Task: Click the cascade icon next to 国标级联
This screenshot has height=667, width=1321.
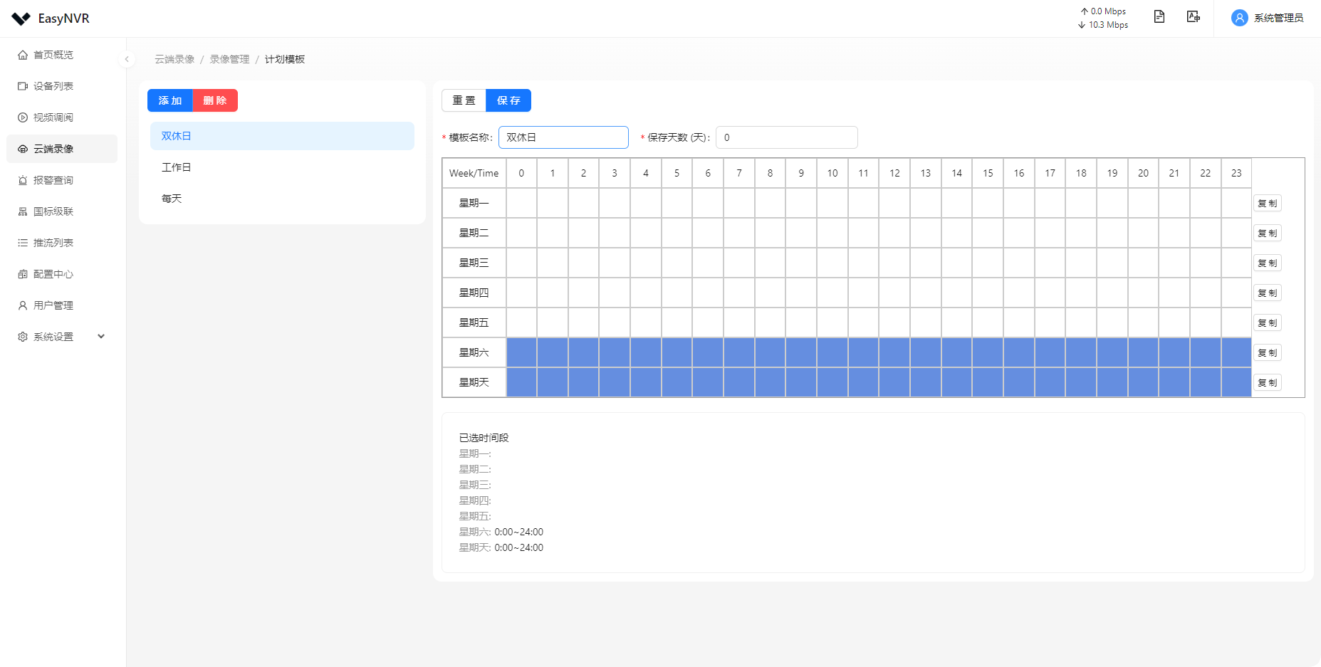Action: 23,211
